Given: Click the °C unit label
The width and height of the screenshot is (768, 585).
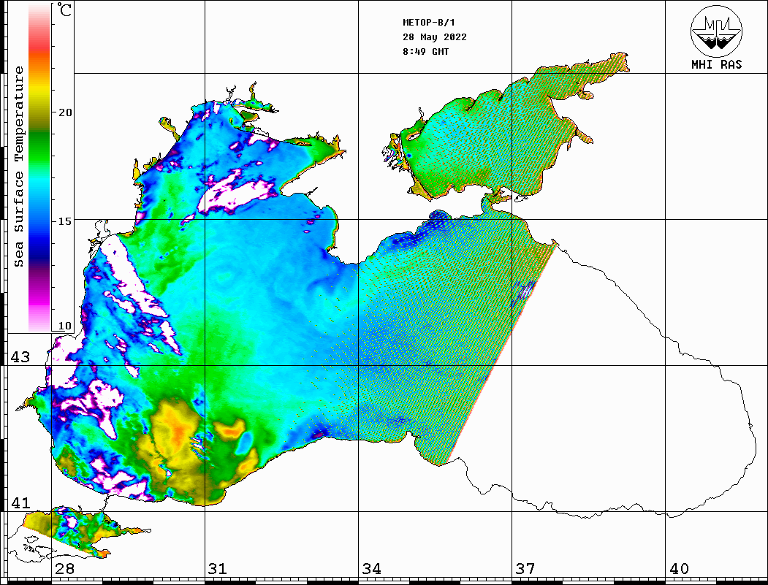Looking at the screenshot, I should [x=64, y=9].
